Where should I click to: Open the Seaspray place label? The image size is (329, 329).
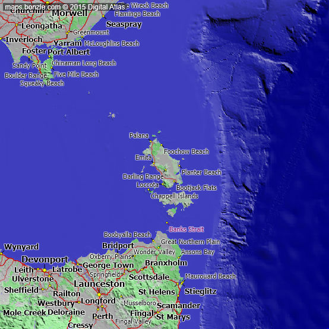pos(124,24)
